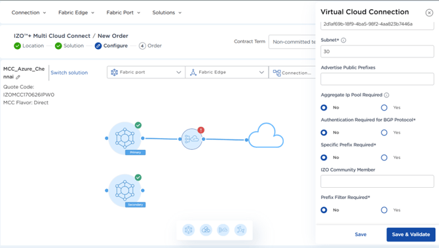Add a fabric port from bottom toolbar

pyautogui.click(x=189, y=230)
